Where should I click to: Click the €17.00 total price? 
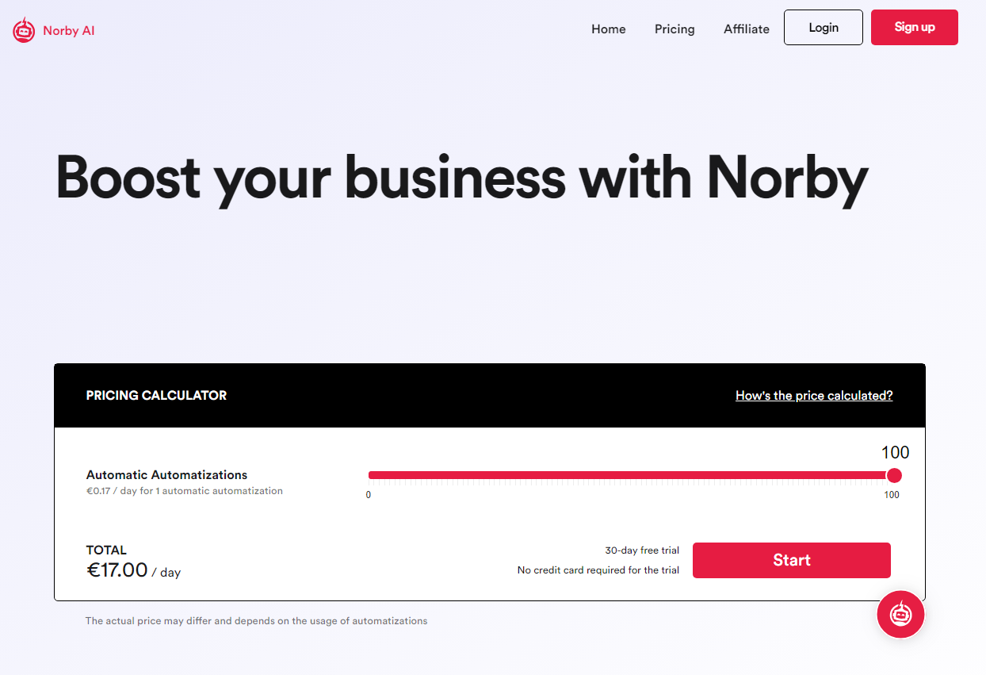pos(117,570)
